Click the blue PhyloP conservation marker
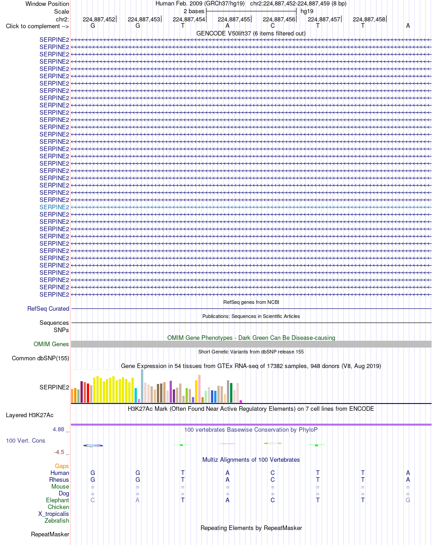Viewport: 432px width, 545px height. tap(93, 445)
